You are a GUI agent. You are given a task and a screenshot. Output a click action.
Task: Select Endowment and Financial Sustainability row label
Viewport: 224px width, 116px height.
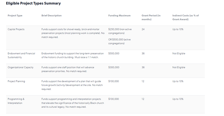click(x=21, y=55)
